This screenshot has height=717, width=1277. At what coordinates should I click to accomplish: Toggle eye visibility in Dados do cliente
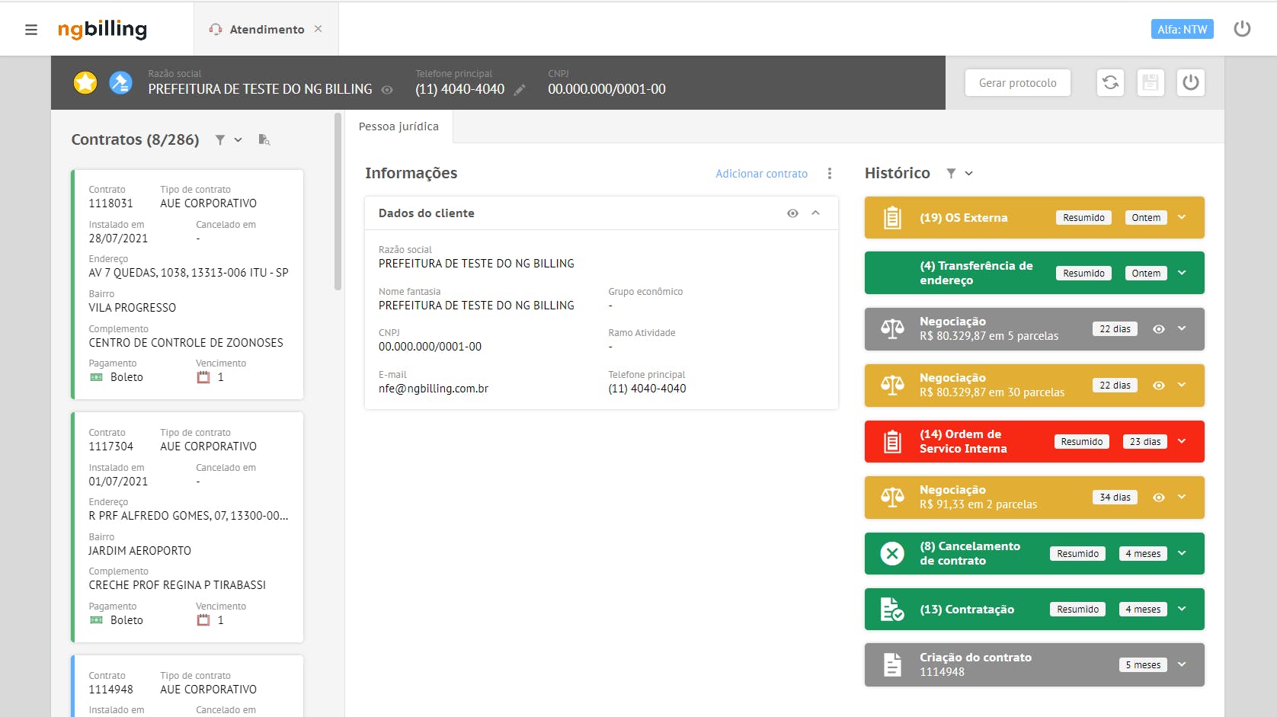point(792,213)
